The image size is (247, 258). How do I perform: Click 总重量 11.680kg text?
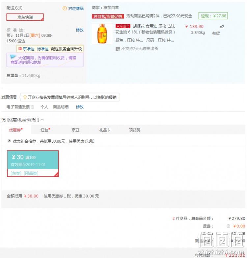pyautogui.click(x=23, y=76)
